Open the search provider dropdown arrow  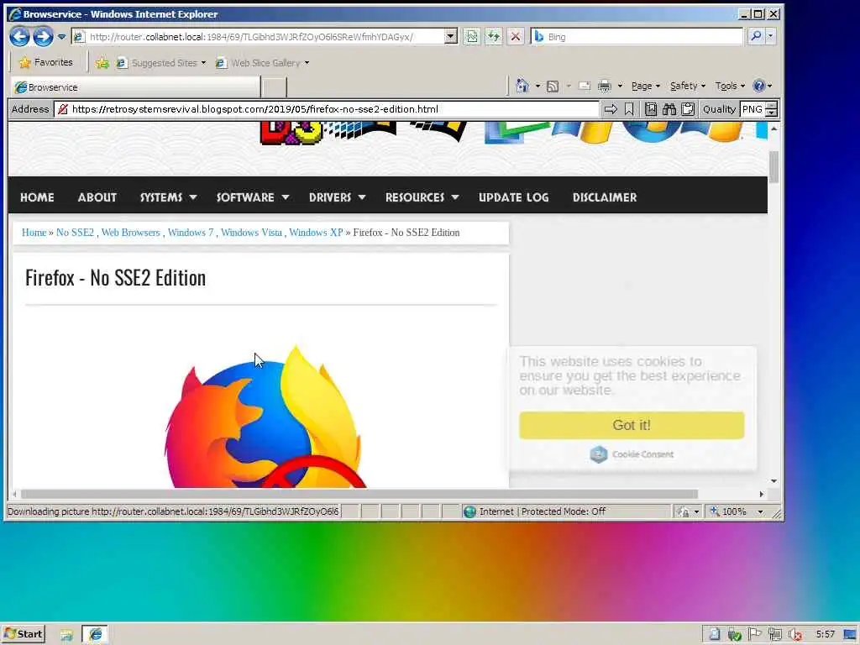click(771, 37)
